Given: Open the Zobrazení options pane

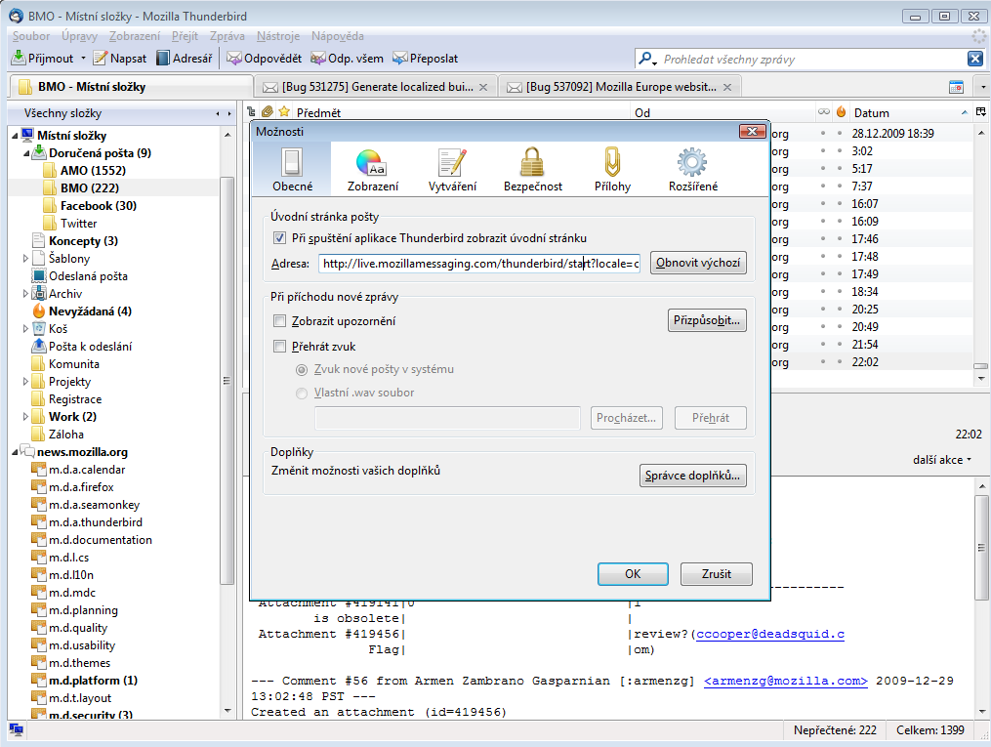Looking at the screenshot, I should point(373,169).
